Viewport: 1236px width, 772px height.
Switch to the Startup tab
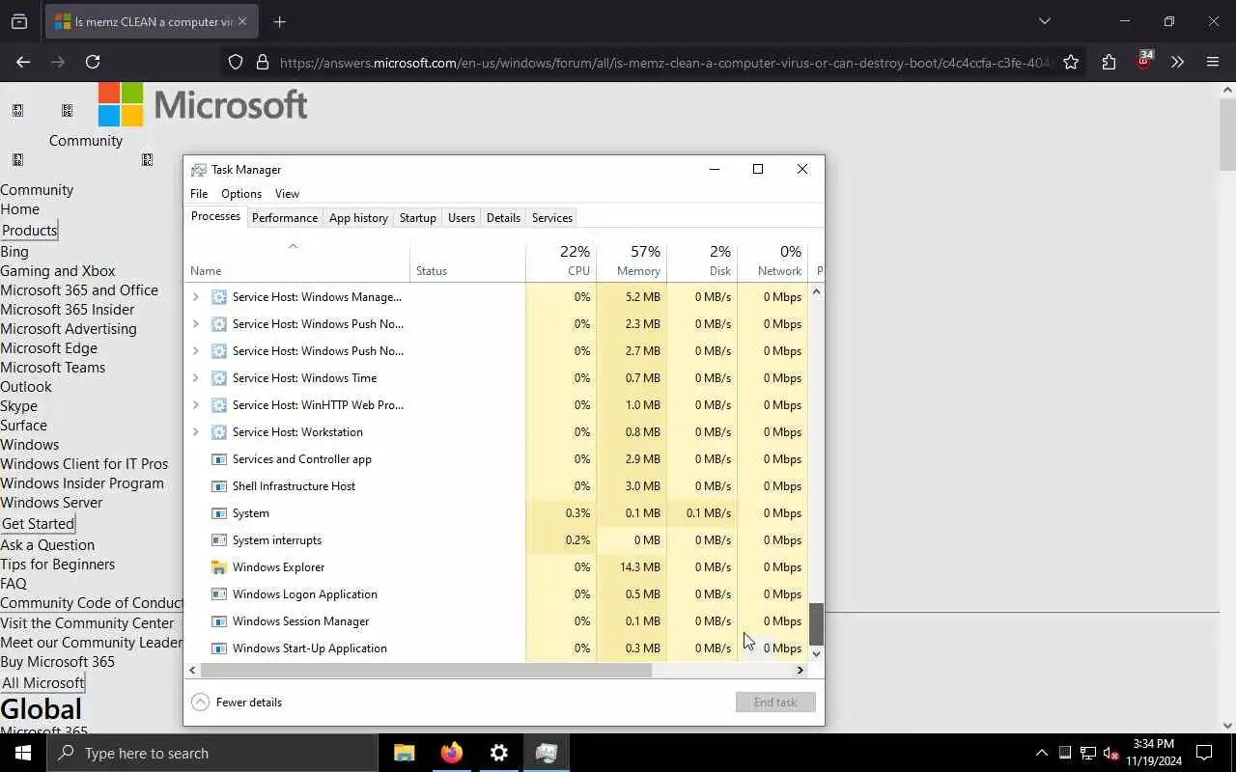pyautogui.click(x=418, y=218)
